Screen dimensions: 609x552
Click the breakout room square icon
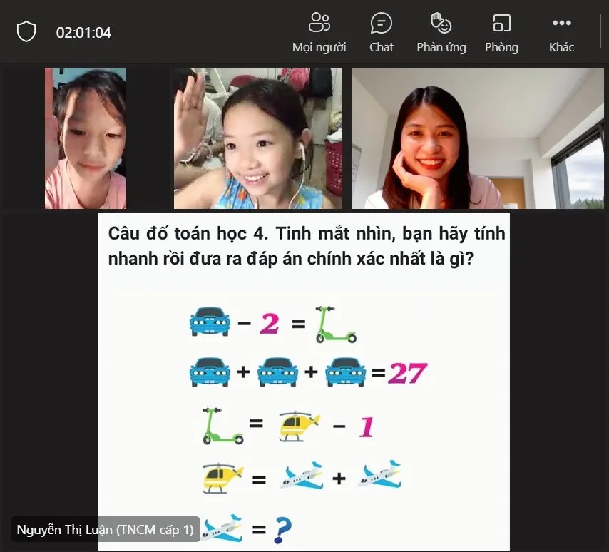pos(501,22)
